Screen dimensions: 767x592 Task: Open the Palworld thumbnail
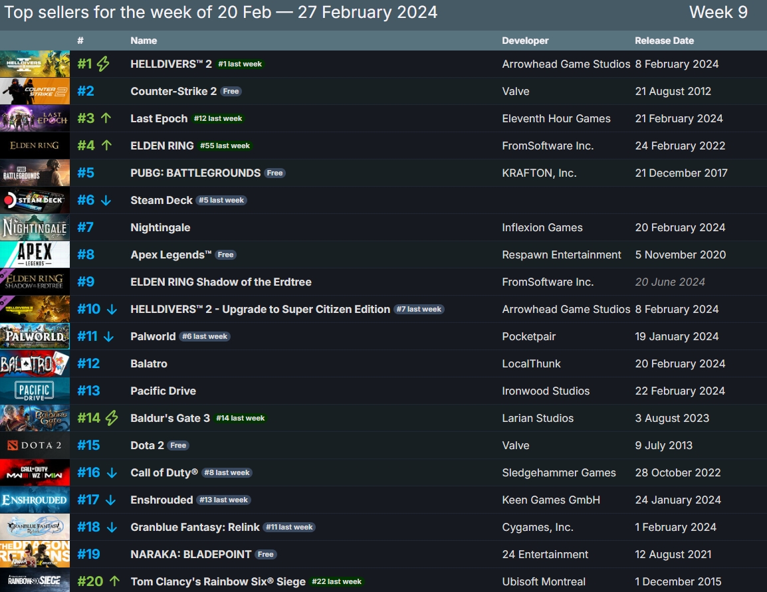click(35, 336)
